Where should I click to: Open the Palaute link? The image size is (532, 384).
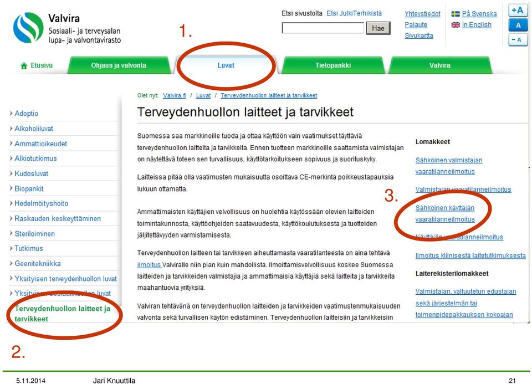coord(416,25)
